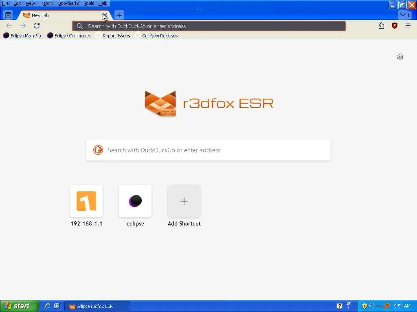Screen dimensions: 417x312
Task: Open the Get New Releases bookmark
Action: click(x=156, y=36)
